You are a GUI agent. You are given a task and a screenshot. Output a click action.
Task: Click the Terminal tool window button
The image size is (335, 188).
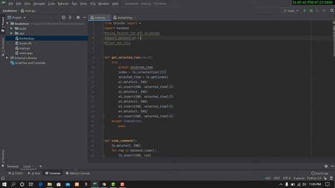tap(53, 173)
